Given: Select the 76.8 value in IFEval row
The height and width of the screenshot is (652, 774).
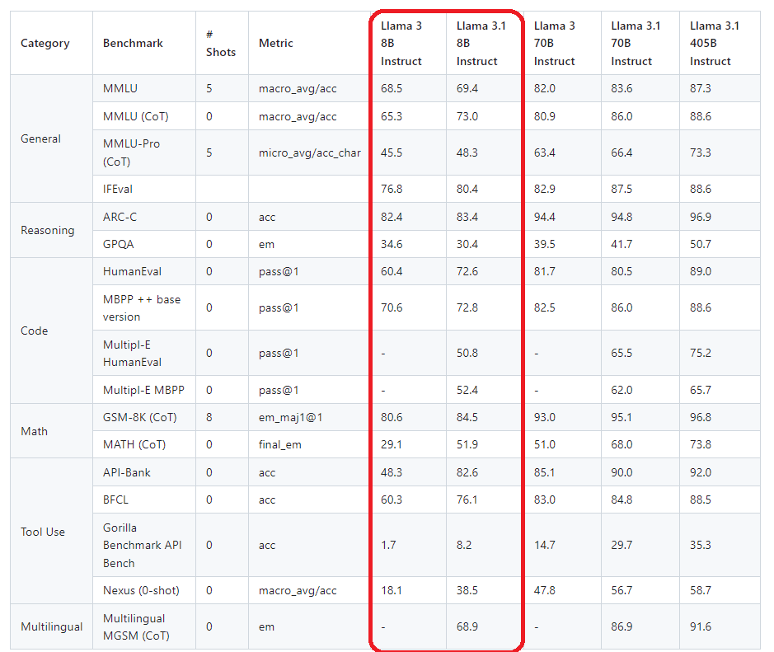Looking at the screenshot, I should [x=392, y=189].
